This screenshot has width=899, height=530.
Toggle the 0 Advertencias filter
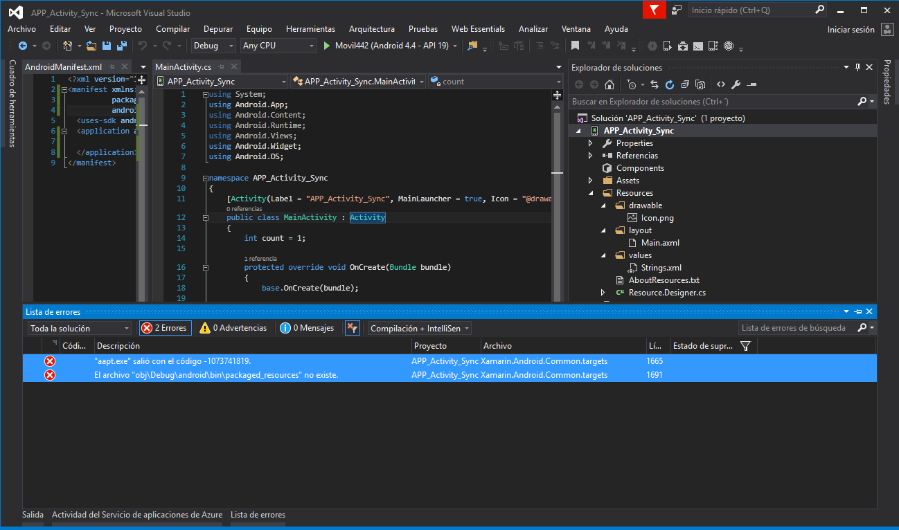(x=233, y=328)
